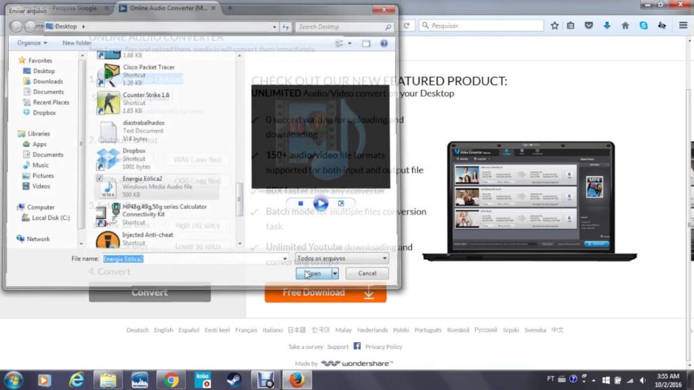Select Counter Strike 1.6 shortcut icon
This screenshot has width=694, height=390.
point(108,103)
